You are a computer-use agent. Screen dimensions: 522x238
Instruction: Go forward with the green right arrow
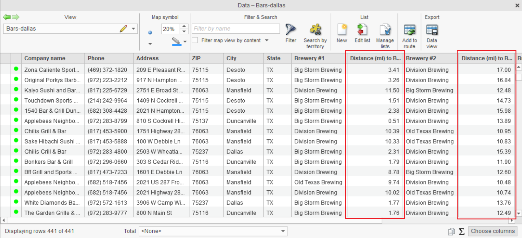point(16,17)
